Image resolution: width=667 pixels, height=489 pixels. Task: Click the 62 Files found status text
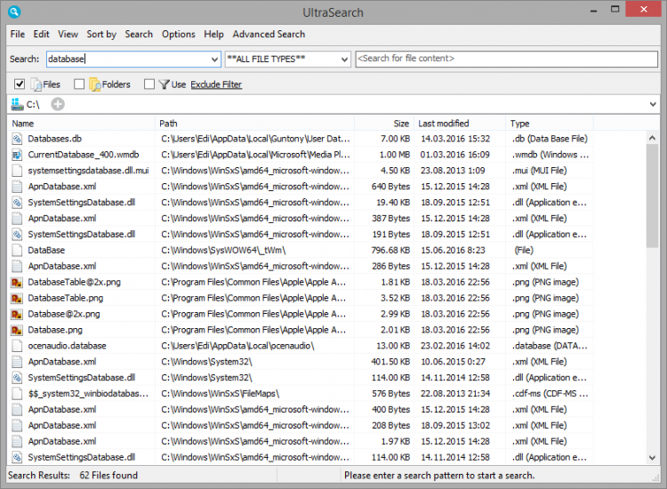[108, 476]
